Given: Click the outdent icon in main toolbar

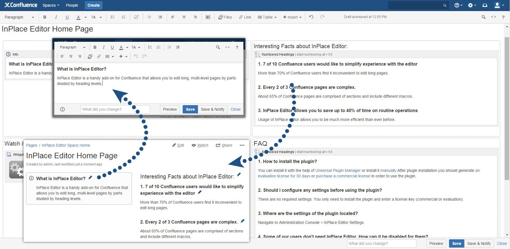Looking at the screenshot, I should tap(149, 17).
